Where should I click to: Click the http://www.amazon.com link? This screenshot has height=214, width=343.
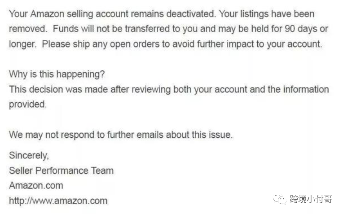pos(58,201)
